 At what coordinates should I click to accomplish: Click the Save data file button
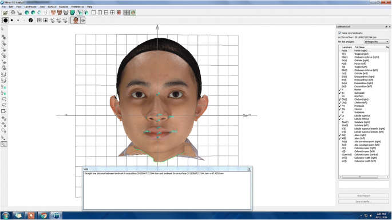point(363,202)
